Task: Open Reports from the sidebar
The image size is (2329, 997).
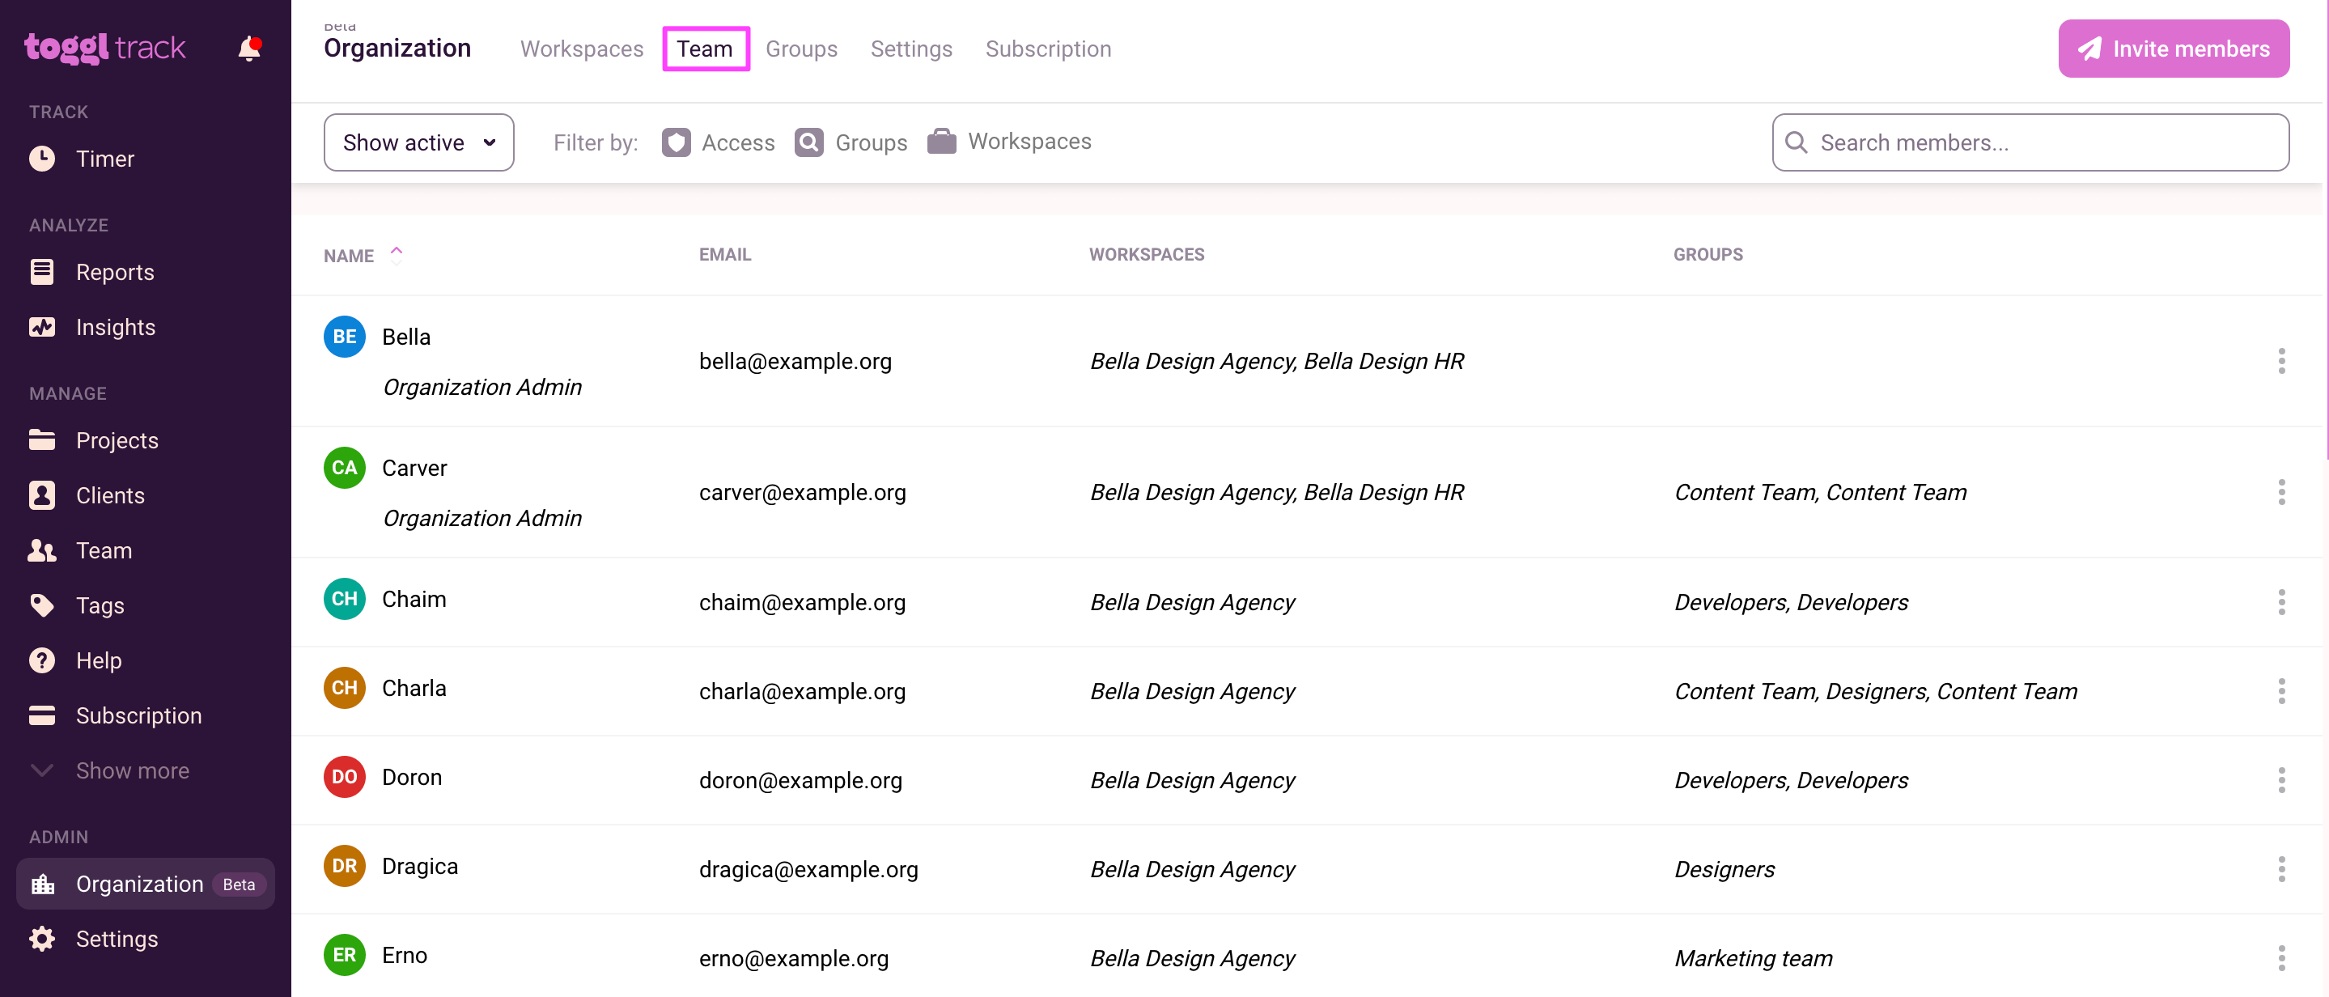Action: 114,272
